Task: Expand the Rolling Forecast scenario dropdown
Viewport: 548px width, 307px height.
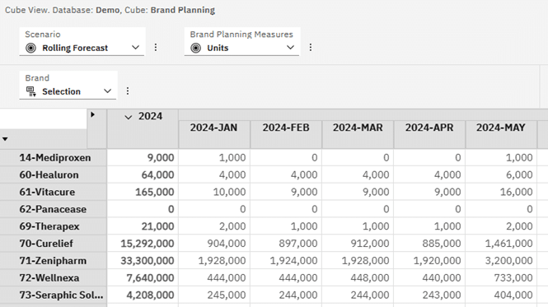Action: coord(136,48)
